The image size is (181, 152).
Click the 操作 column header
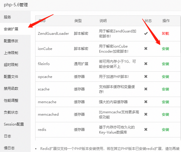point(166,21)
